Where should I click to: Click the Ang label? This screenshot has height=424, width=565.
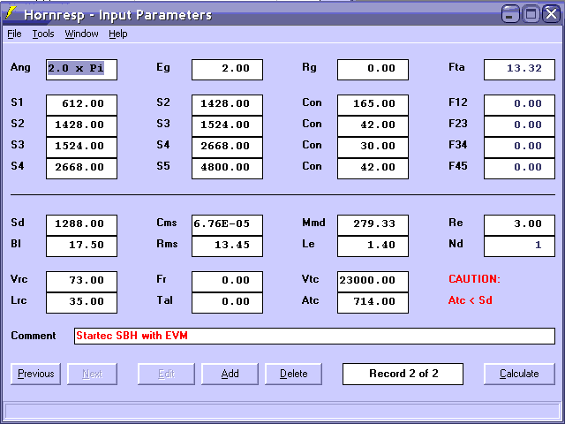(x=20, y=67)
